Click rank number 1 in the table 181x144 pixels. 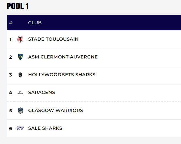point(11,39)
